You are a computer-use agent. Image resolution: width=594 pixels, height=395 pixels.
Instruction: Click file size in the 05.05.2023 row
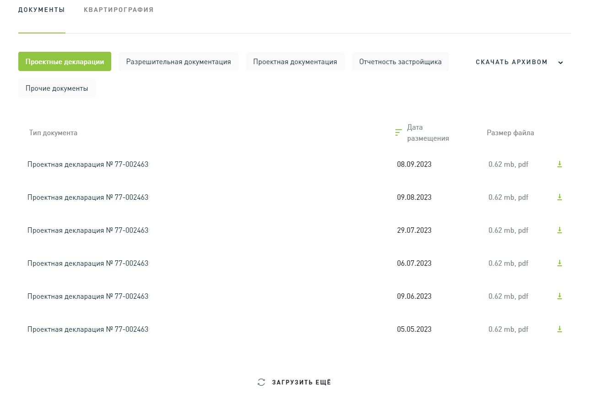pos(508,329)
